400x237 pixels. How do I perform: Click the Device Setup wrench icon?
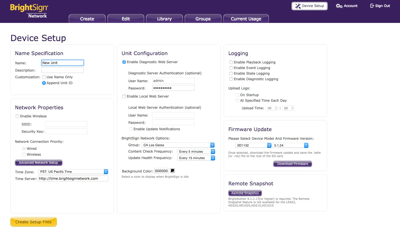click(298, 6)
